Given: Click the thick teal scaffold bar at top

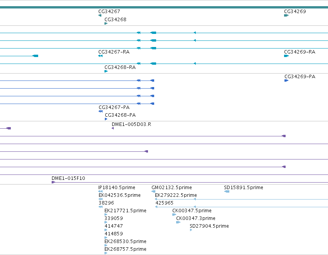Looking at the screenshot, I should coord(164,7).
